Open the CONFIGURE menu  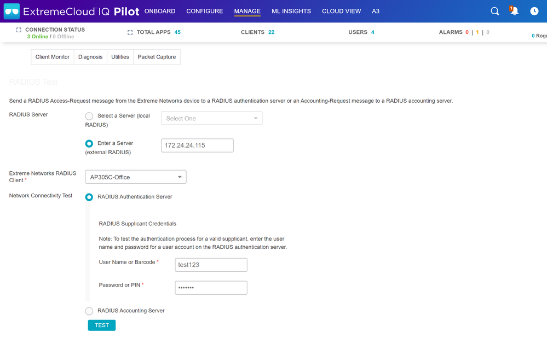click(205, 11)
